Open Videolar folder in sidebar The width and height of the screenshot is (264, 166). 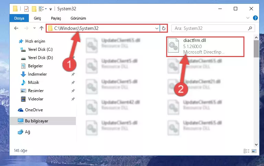[x=32, y=99]
